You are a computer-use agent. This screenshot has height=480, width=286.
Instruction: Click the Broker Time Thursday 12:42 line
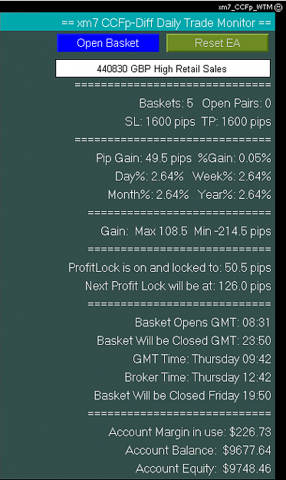pyautogui.click(x=198, y=377)
